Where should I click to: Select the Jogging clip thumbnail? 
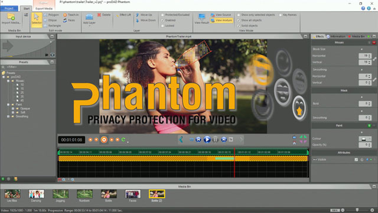[60, 194]
